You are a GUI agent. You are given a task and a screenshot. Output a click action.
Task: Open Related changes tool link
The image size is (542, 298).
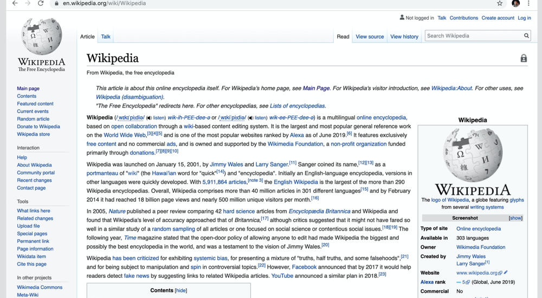pos(35,218)
